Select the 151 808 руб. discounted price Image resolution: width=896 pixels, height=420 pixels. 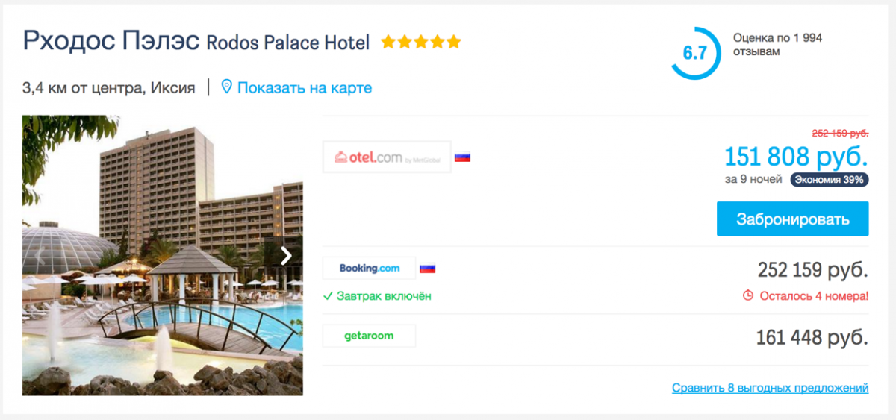point(796,157)
